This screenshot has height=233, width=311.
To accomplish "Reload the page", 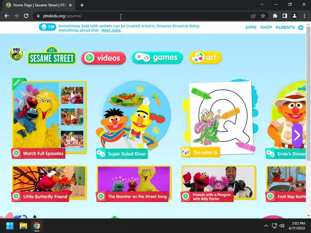I will click(x=26, y=16).
